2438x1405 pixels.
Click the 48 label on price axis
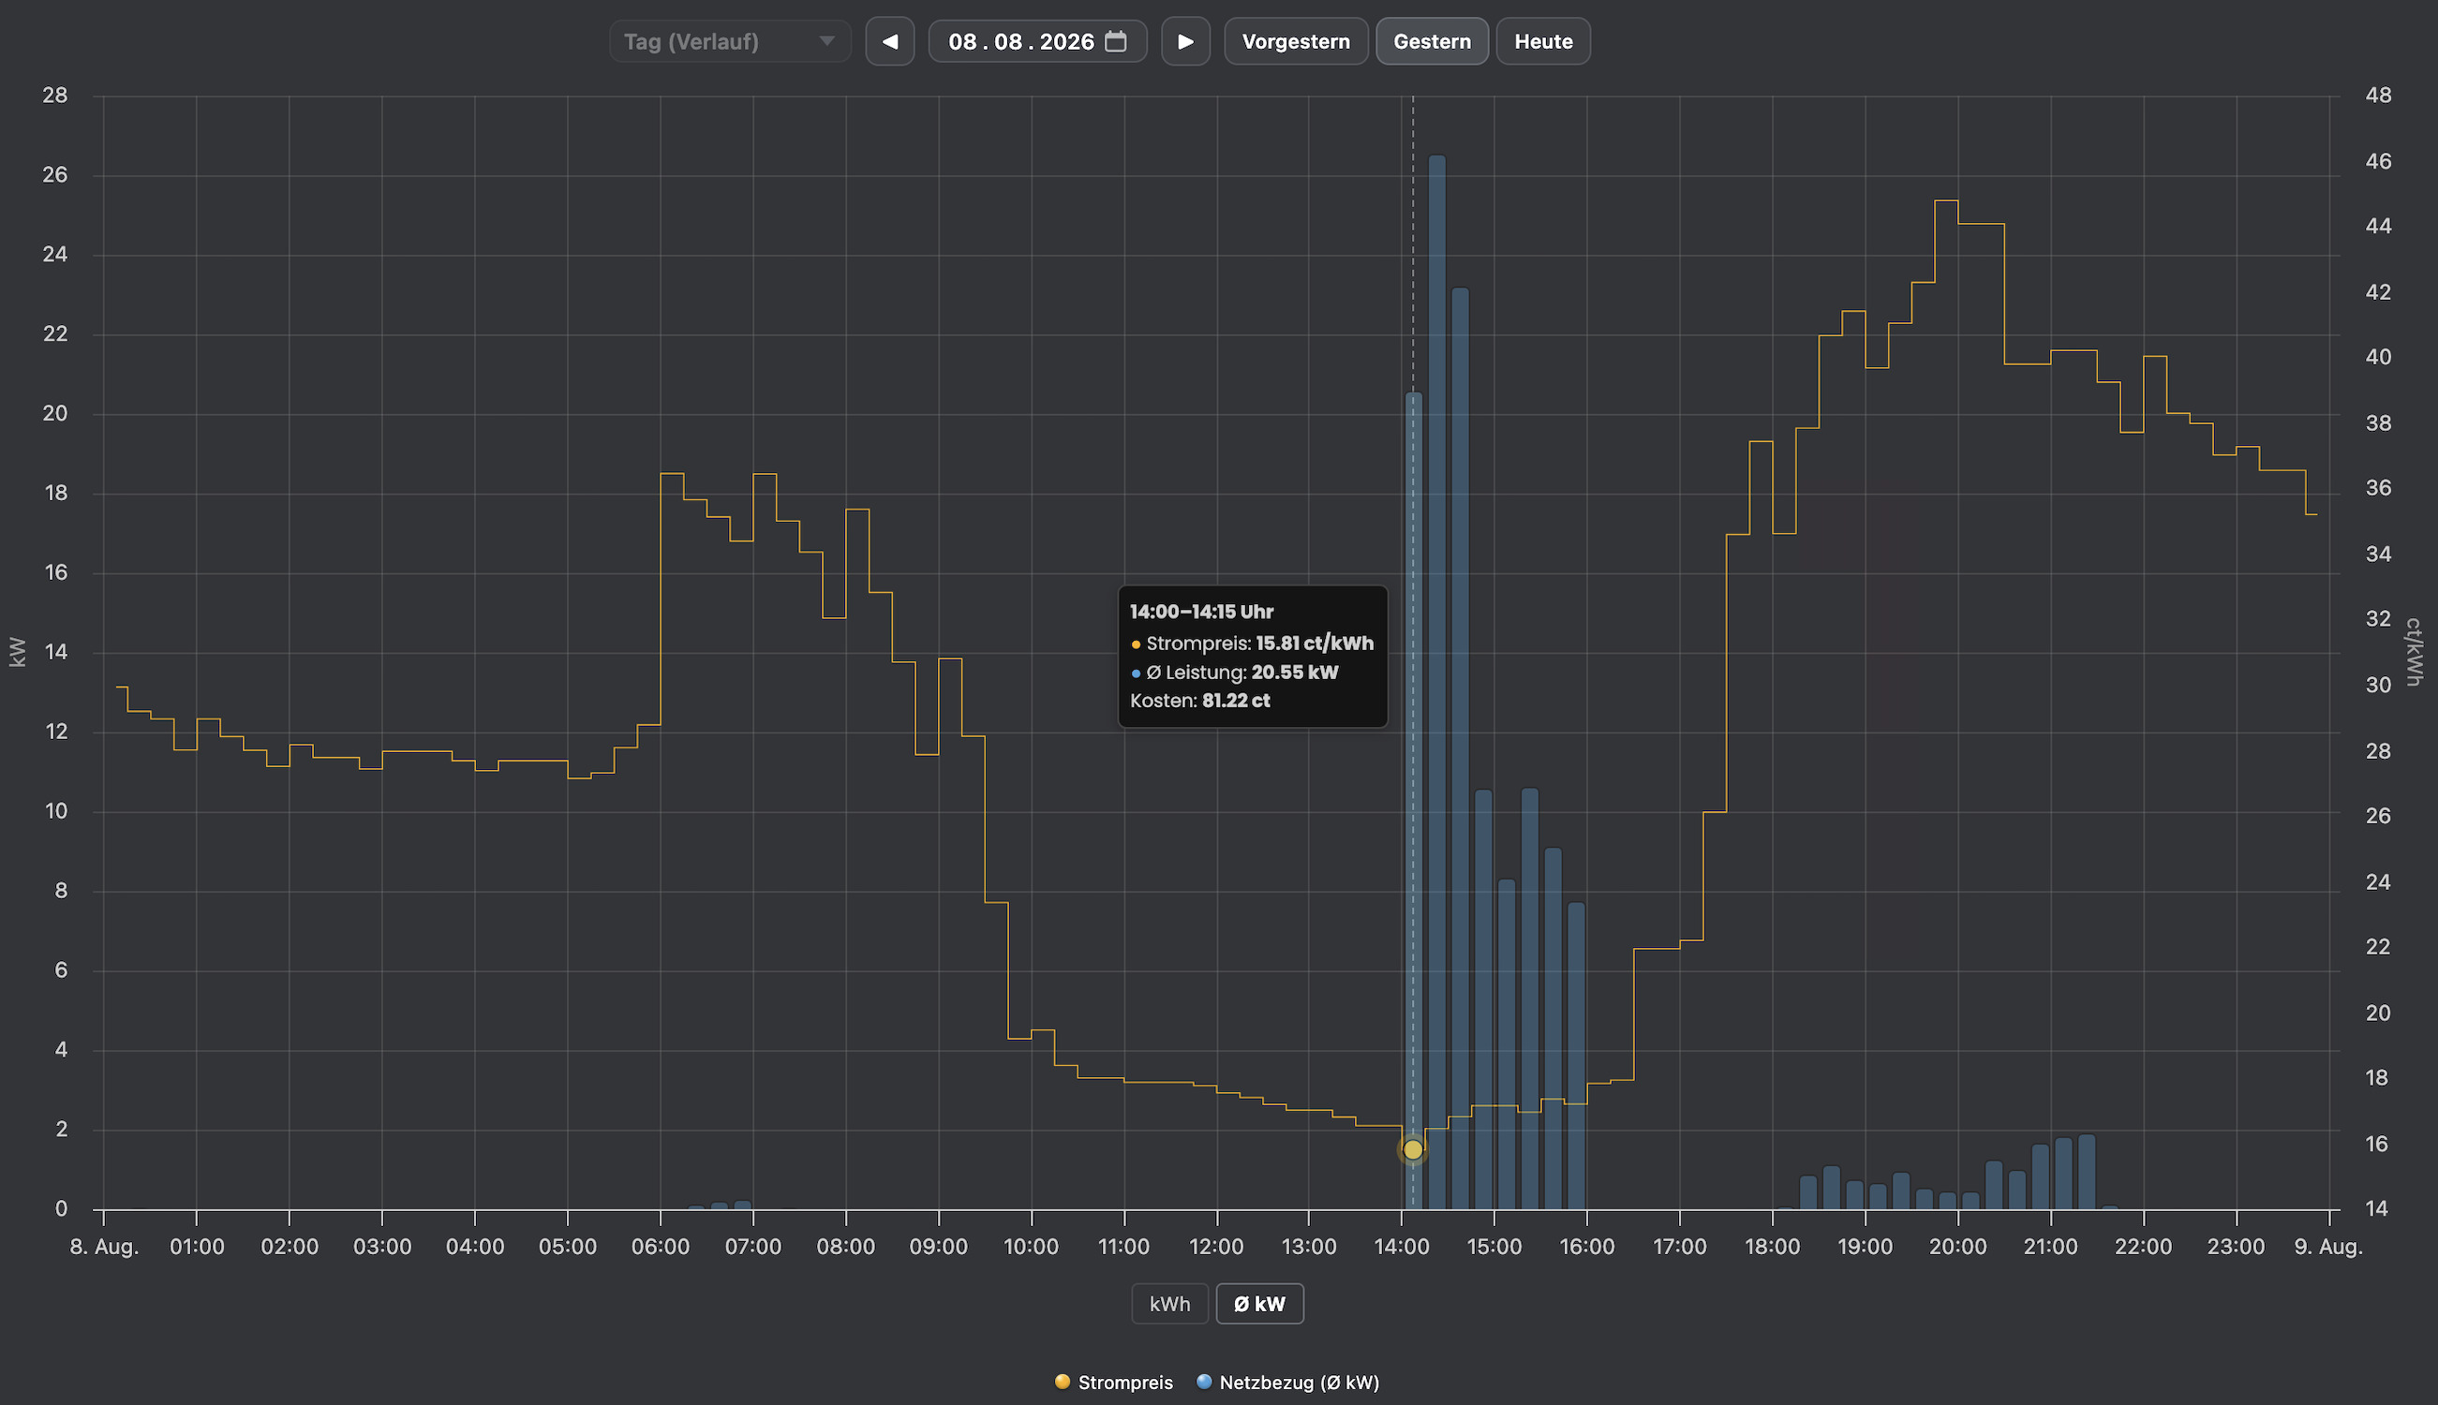pyautogui.click(x=2378, y=96)
